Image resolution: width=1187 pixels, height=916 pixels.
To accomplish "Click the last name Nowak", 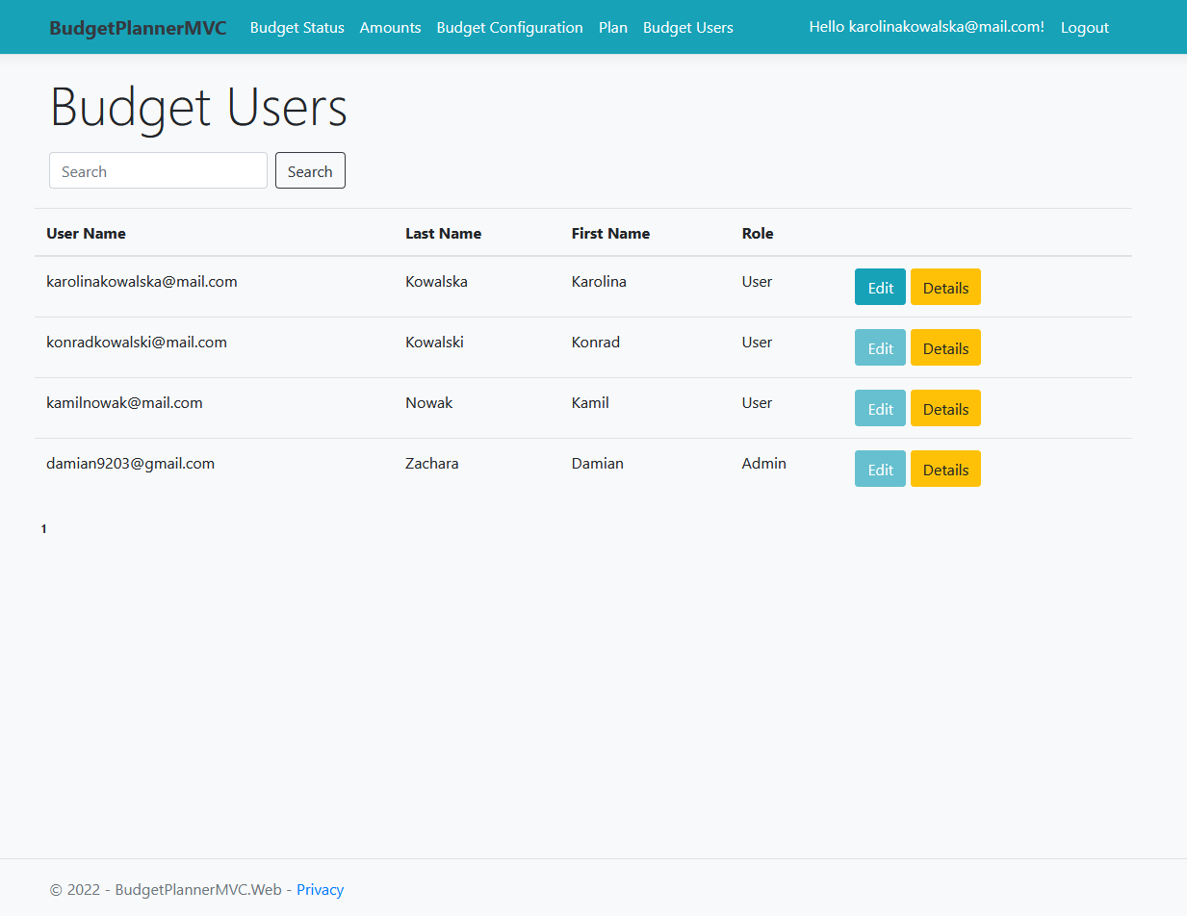I will [x=428, y=403].
